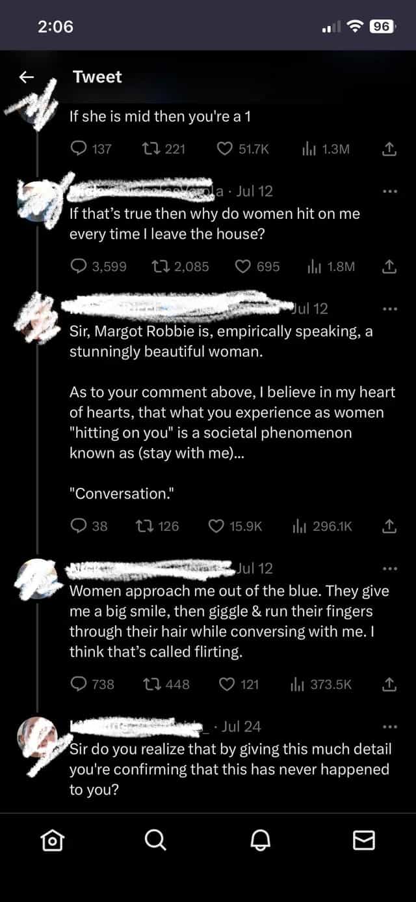Reply to the tweet with 738 replies

[x=78, y=684]
